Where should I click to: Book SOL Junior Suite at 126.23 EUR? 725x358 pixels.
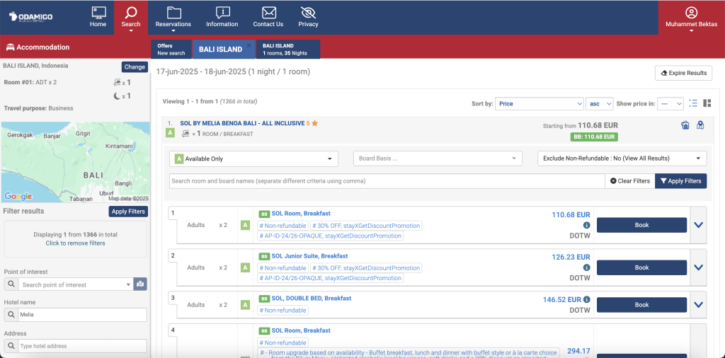pyautogui.click(x=641, y=267)
